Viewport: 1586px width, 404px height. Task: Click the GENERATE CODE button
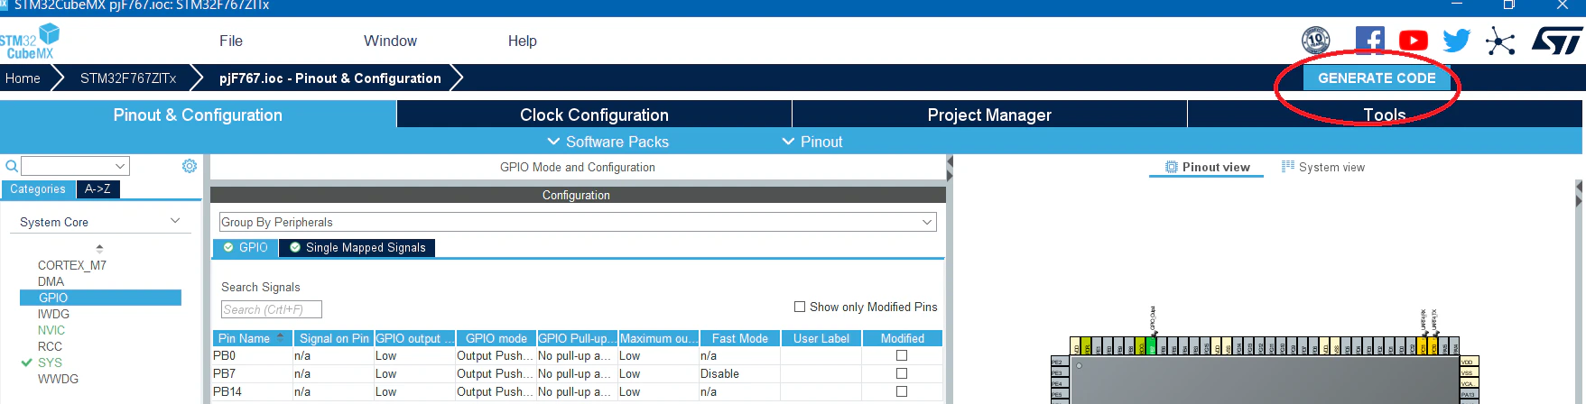pyautogui.click(x=1377, y=78)
